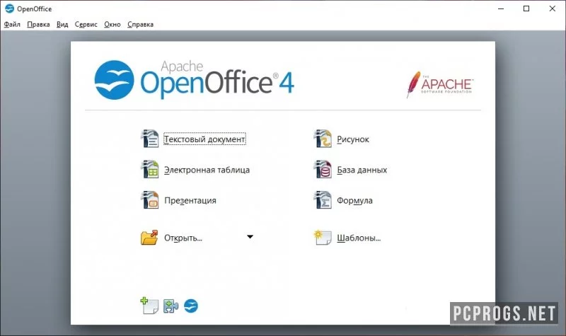Click the Impress presentation icon
The image size is (566, 336).
coord(149,200)
